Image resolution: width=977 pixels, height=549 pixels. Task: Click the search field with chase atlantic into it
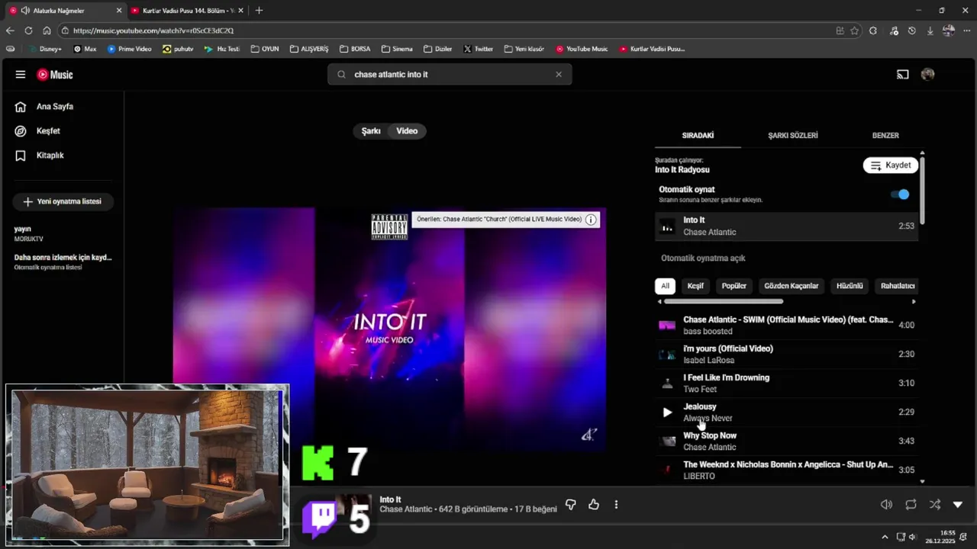point(449,75)
